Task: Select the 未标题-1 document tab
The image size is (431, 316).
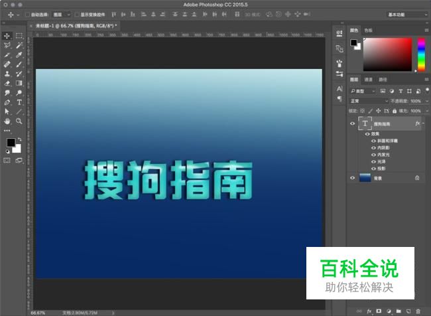Action: 76,26
